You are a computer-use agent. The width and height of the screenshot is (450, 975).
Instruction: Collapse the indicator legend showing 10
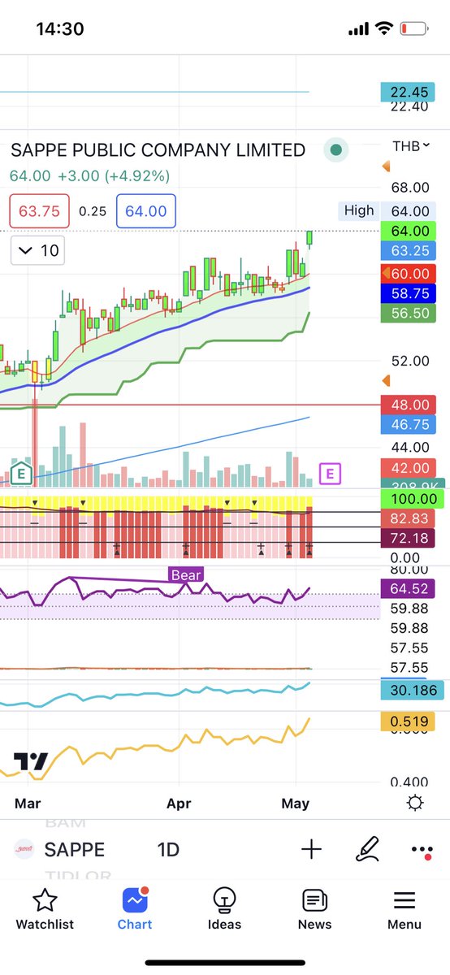coord(38,250)
